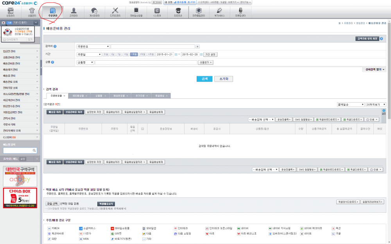
Task: Click the 설정 gear icon above the table
Action: tap(384, 112)
